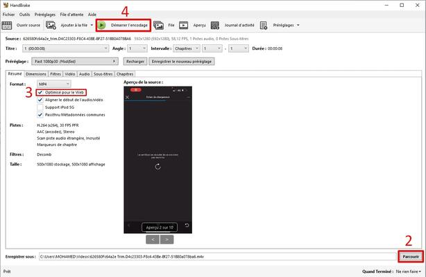Click the Decomb filter text
Image resolution: width=426 pixels, height=277 pixels.
tap(44, 154)
